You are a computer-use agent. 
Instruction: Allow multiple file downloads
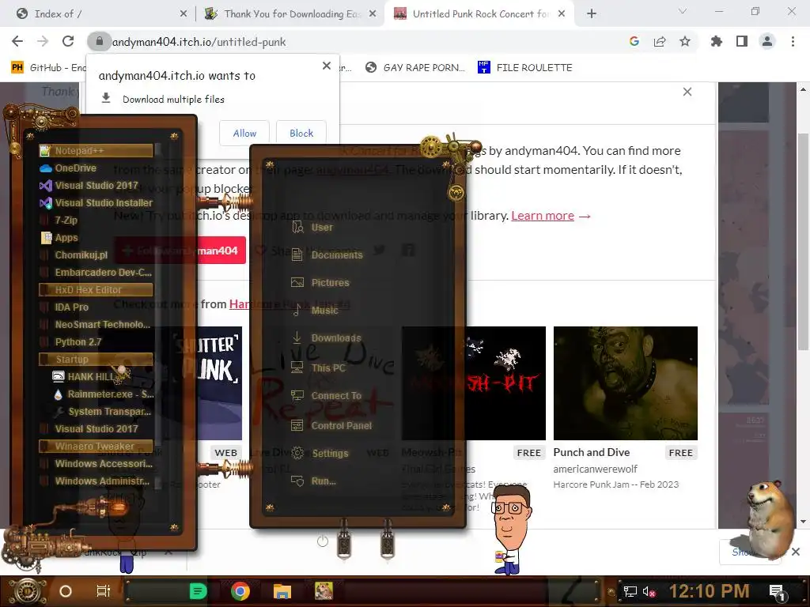coord(244,133)
